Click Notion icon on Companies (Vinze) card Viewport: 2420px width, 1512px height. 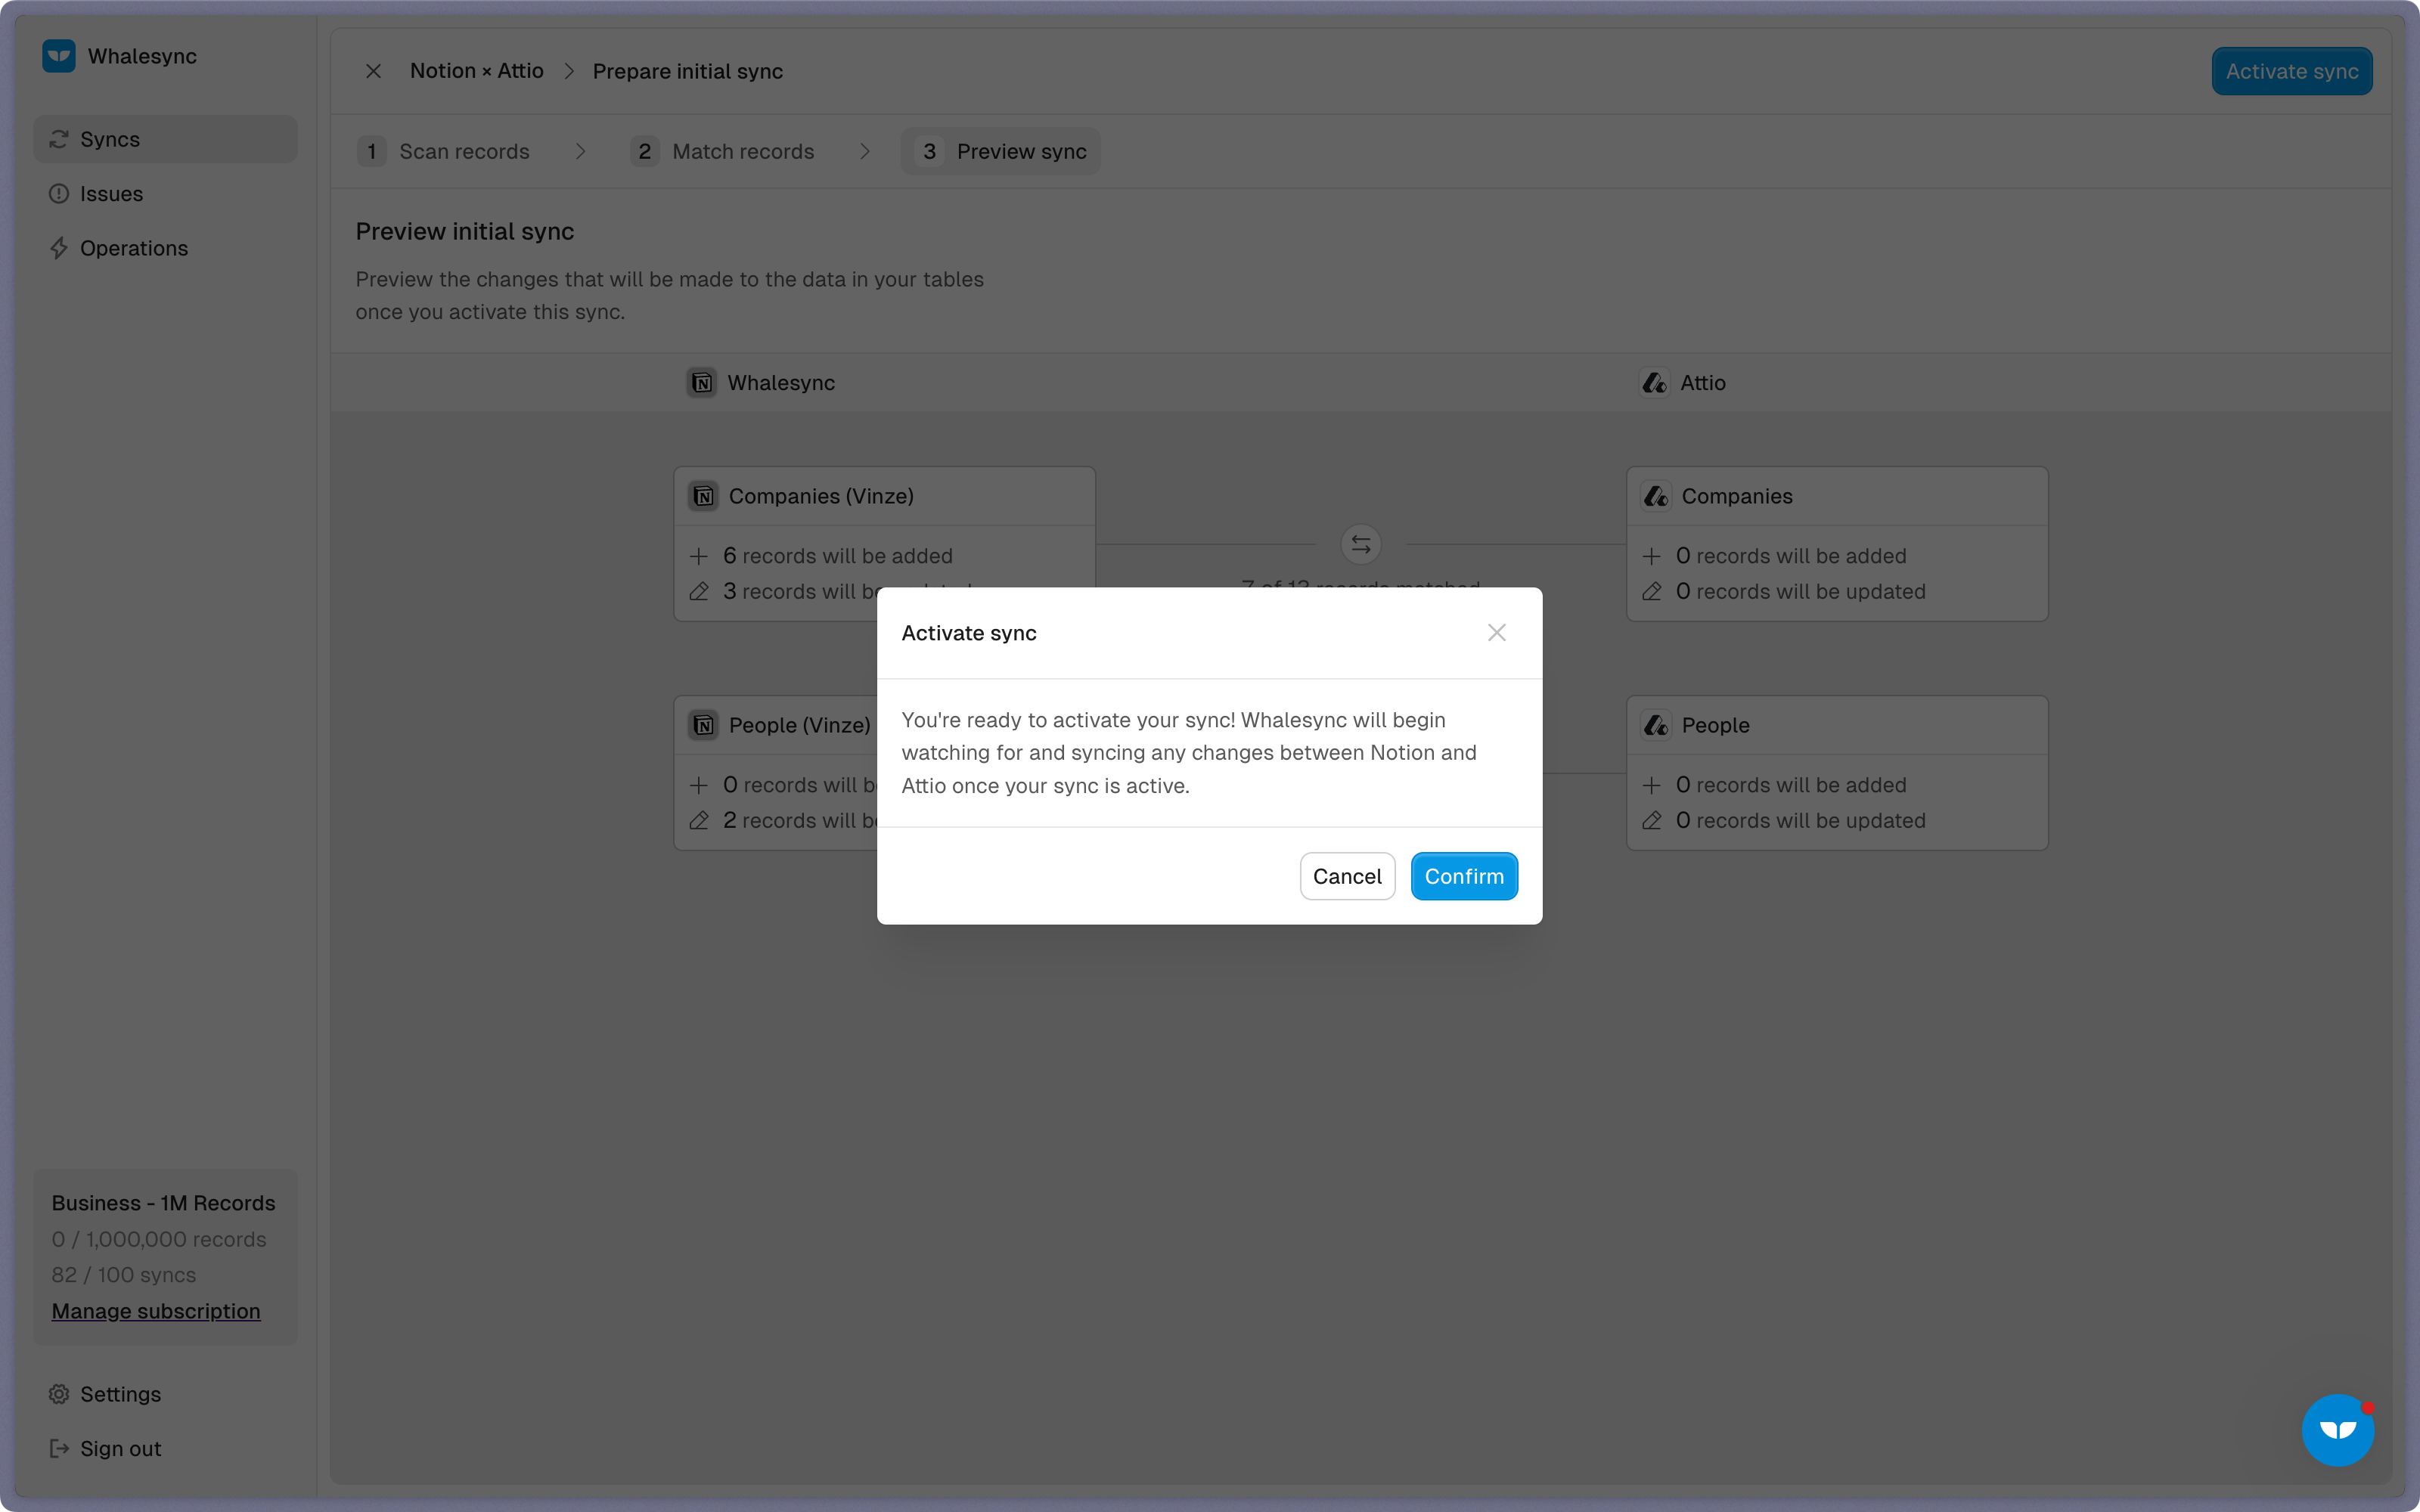coord(704,496)
